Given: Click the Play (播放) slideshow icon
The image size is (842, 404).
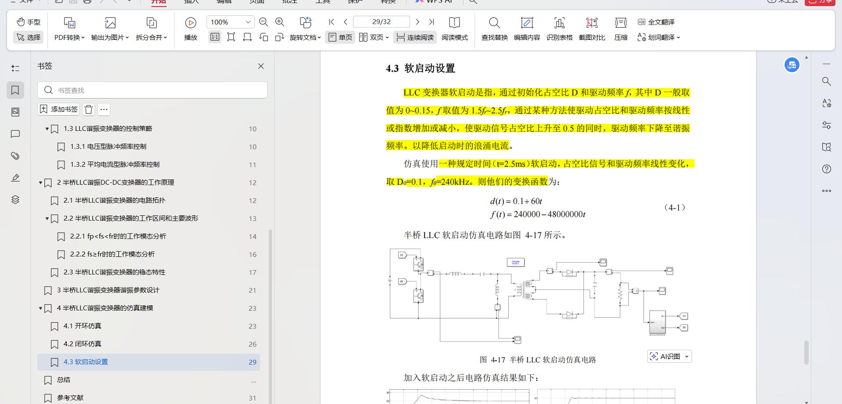Looking at the screenshot, I should (x=190, y=23).
